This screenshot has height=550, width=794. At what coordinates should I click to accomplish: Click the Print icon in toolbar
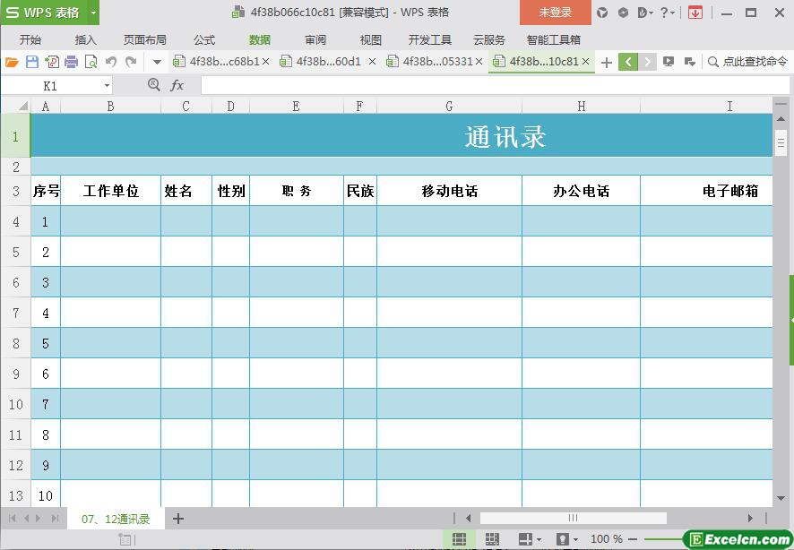coord(72,62)
